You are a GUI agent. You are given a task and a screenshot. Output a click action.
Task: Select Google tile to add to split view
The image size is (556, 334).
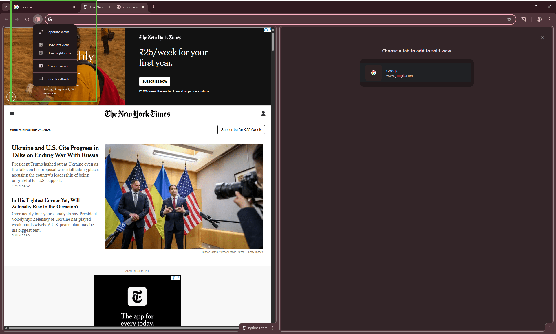pyautogui.click(x=416, y=73)
